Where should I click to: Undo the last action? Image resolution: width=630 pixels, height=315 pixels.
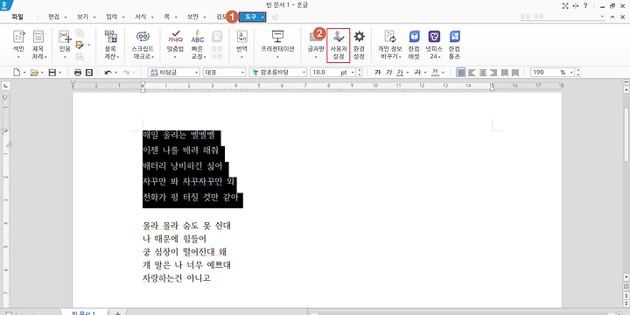[108, 73]
